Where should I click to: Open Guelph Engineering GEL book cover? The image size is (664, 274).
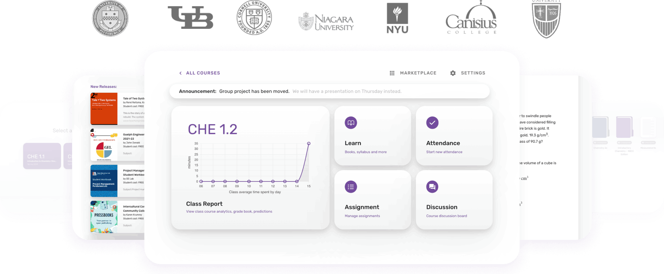point(104,145)
